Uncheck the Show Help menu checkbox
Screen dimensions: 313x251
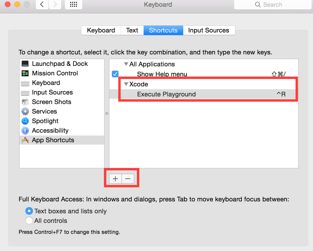click(115, 74)
